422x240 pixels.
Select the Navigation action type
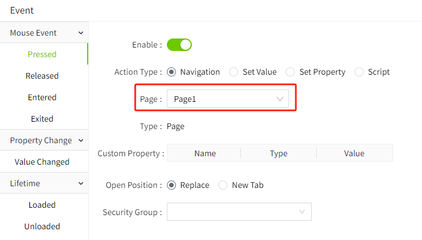[171, 72]
